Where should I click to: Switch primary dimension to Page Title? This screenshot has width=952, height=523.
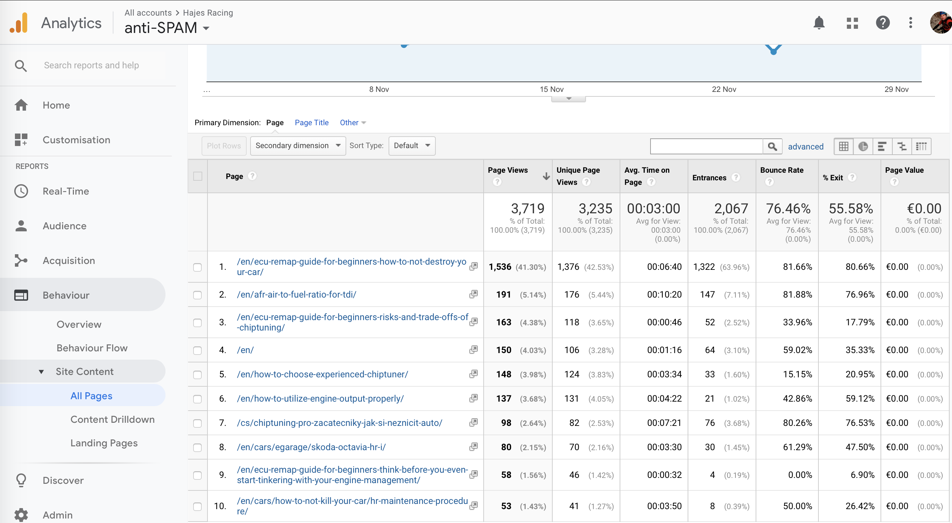pos(311,123)
